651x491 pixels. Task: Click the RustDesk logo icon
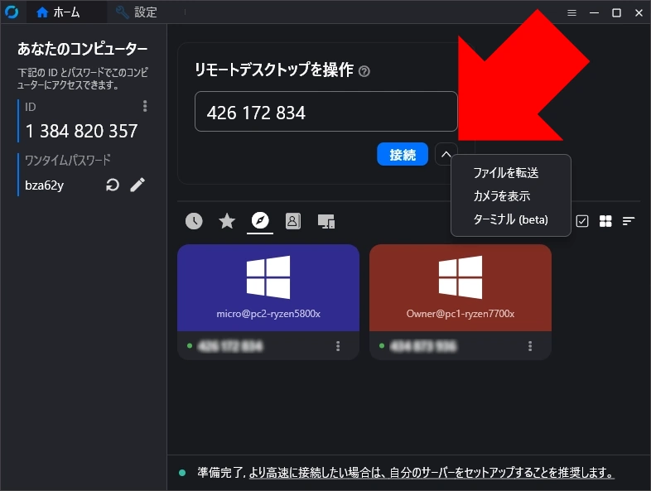(12, 12)
